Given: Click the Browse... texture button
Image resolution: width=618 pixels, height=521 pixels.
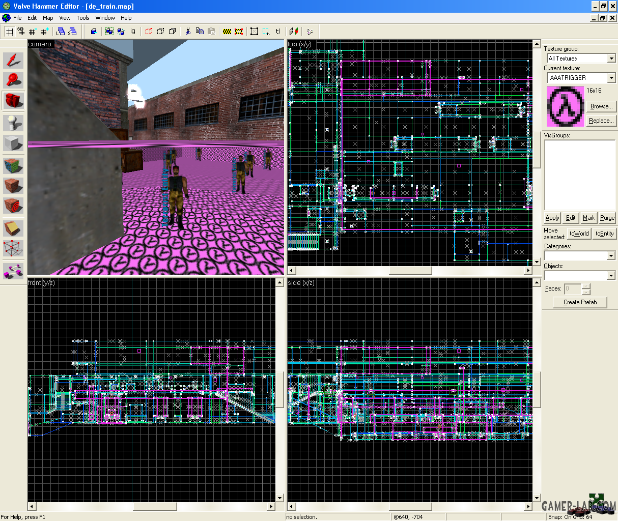Looking at the screenshot, I should (601, 106).
